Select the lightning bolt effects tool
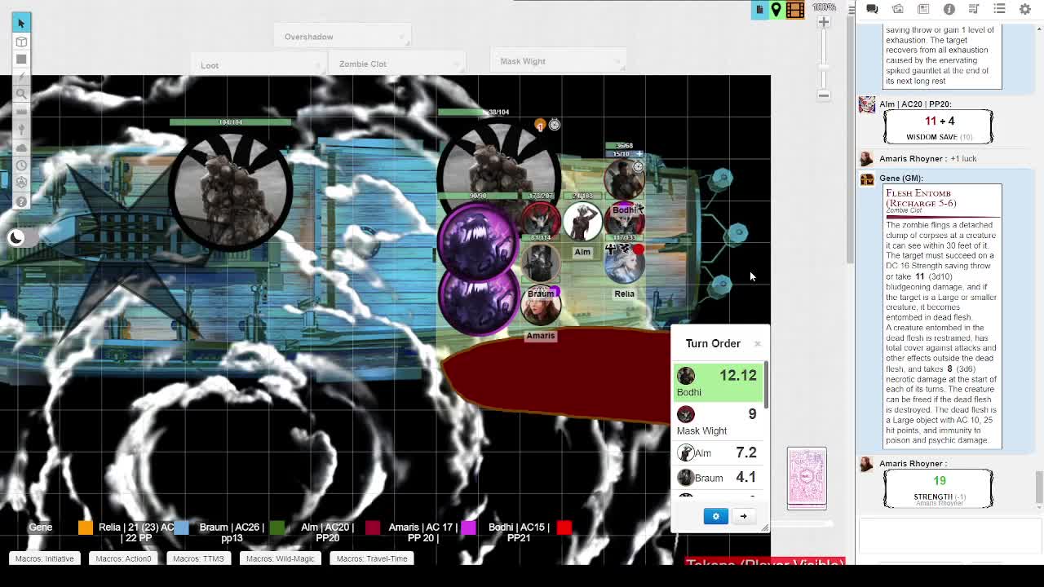 (21, 77)
